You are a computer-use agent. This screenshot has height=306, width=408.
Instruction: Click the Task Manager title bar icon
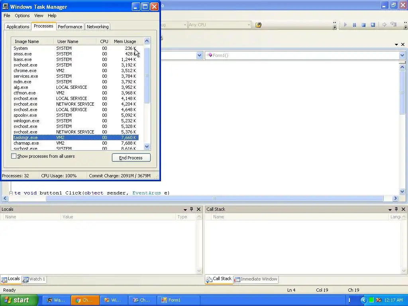pos(5,6)
